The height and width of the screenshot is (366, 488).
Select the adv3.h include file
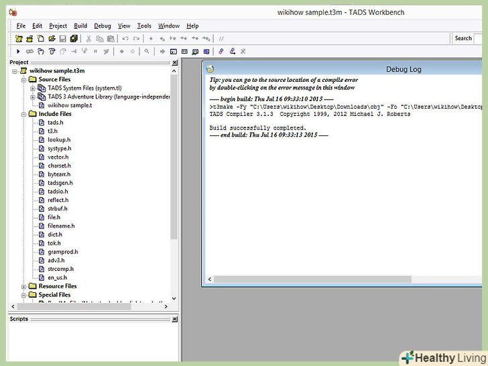56,261
